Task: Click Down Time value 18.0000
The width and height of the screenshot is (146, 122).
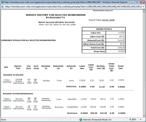Action: click(x=121, y=51)
